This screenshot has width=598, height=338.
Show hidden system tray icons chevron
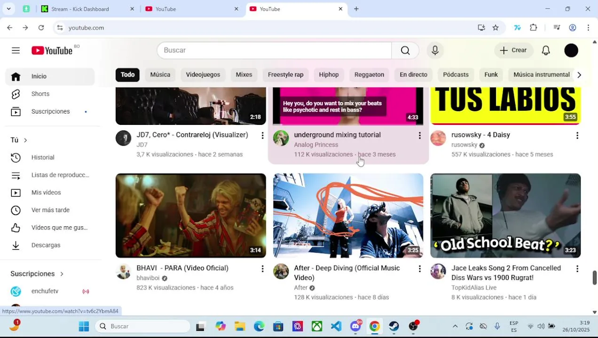[455, 326]
